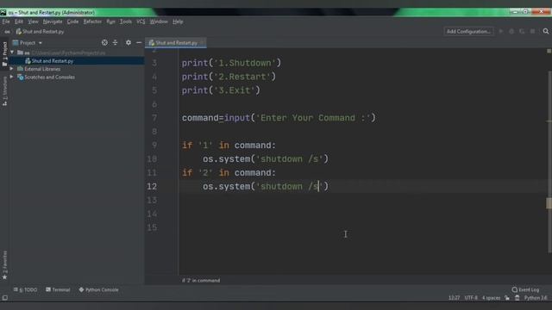The image size is (552, 310).
Task: Open the 6: TODO tool window
Action: (x=25, y=289)
